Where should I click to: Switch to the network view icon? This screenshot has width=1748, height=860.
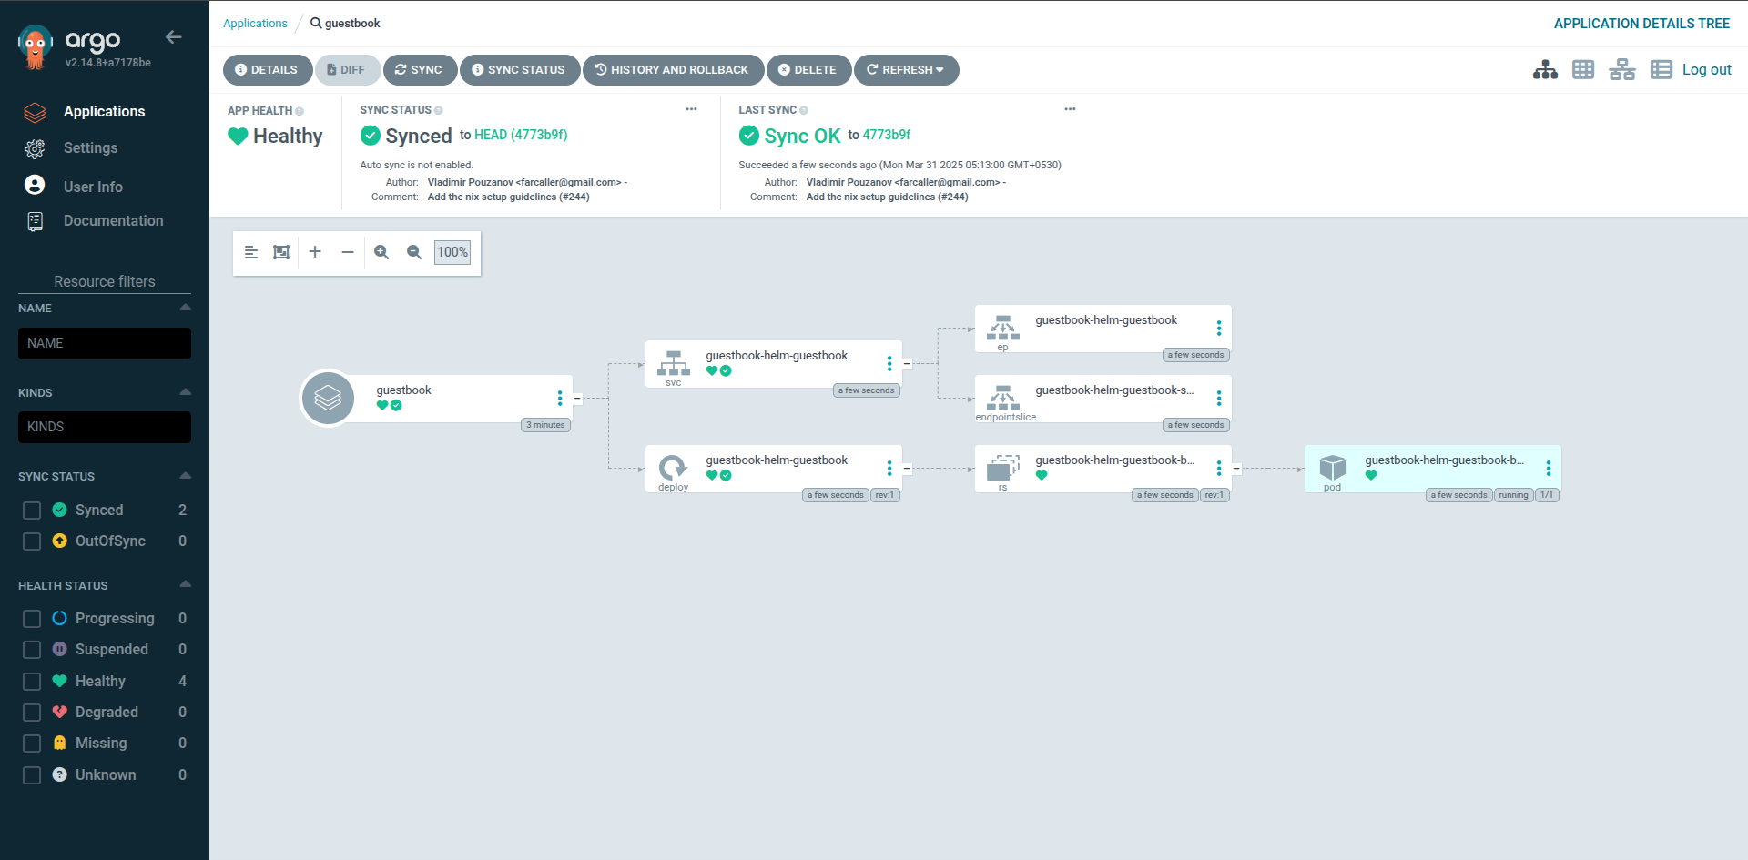tap(1621, 70)
